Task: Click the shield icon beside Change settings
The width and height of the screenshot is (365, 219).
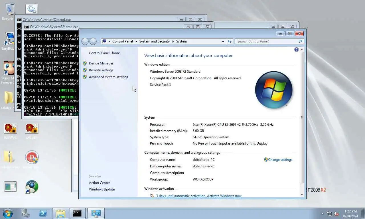Action: click(266, 160)
